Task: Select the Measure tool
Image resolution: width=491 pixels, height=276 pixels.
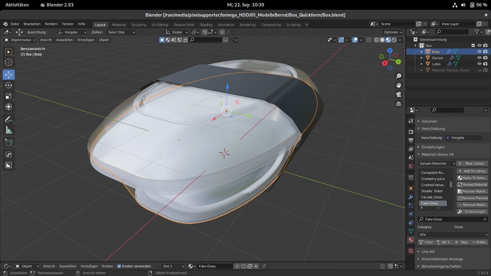Action: coord(9,130)
